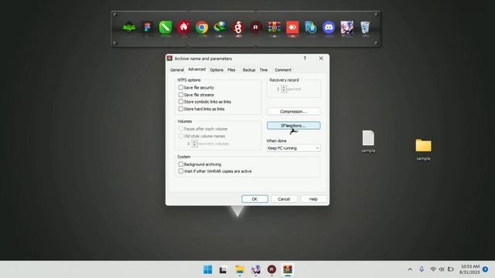Open the green Razer icon in the dock
495x278 pixels.
[x=129, y=28]
